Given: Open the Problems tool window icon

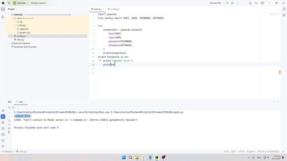Looking at the screenshot, I should pos(3,140).
